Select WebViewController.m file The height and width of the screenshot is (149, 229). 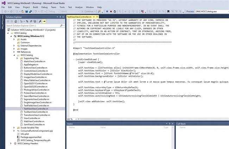click(34, 121)
